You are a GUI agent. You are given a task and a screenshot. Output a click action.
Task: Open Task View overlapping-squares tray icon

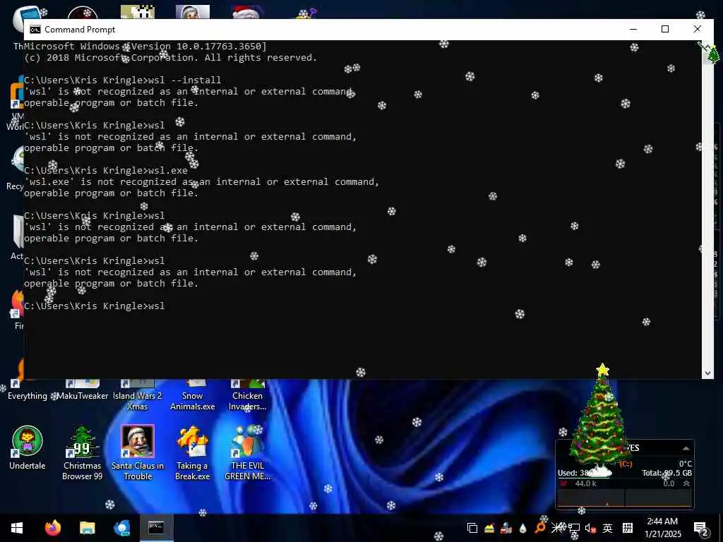pos(472,528)
